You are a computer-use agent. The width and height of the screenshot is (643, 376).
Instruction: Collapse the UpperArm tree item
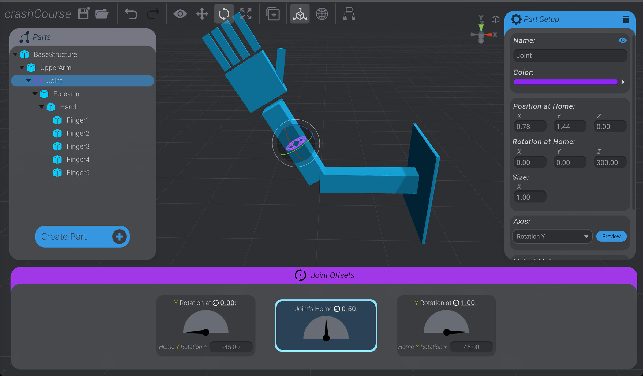(x=22, y=68)
